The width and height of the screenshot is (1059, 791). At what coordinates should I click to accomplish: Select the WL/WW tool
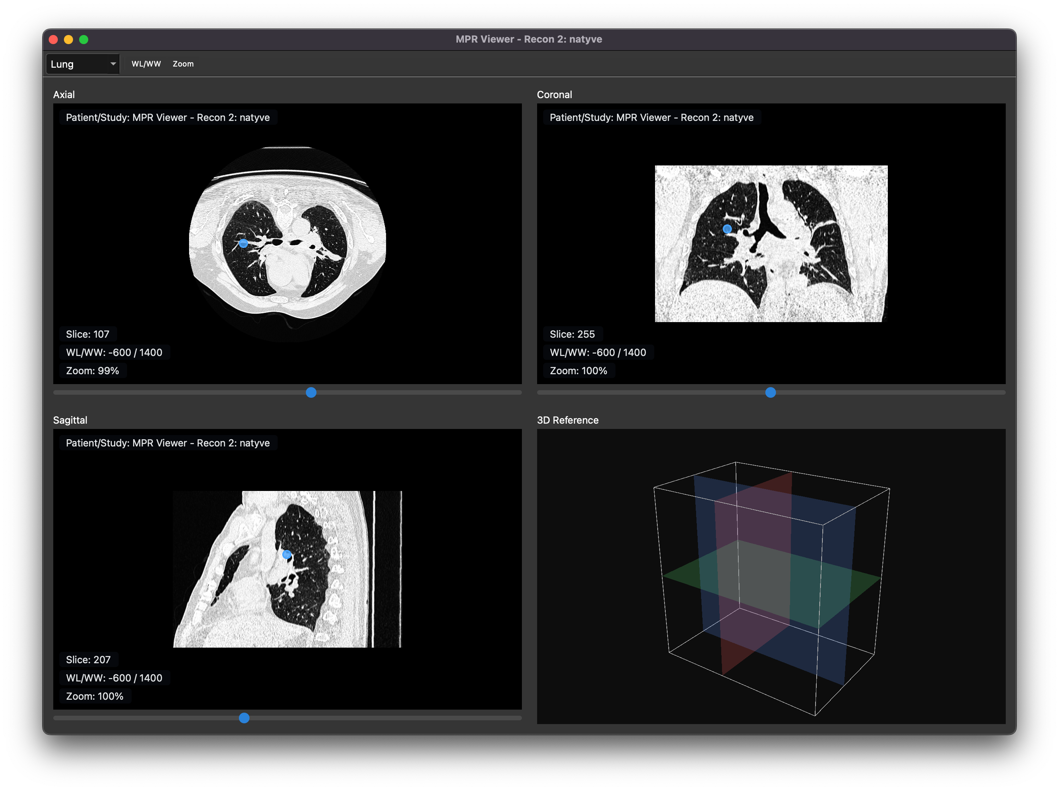[x=146, y=64]
